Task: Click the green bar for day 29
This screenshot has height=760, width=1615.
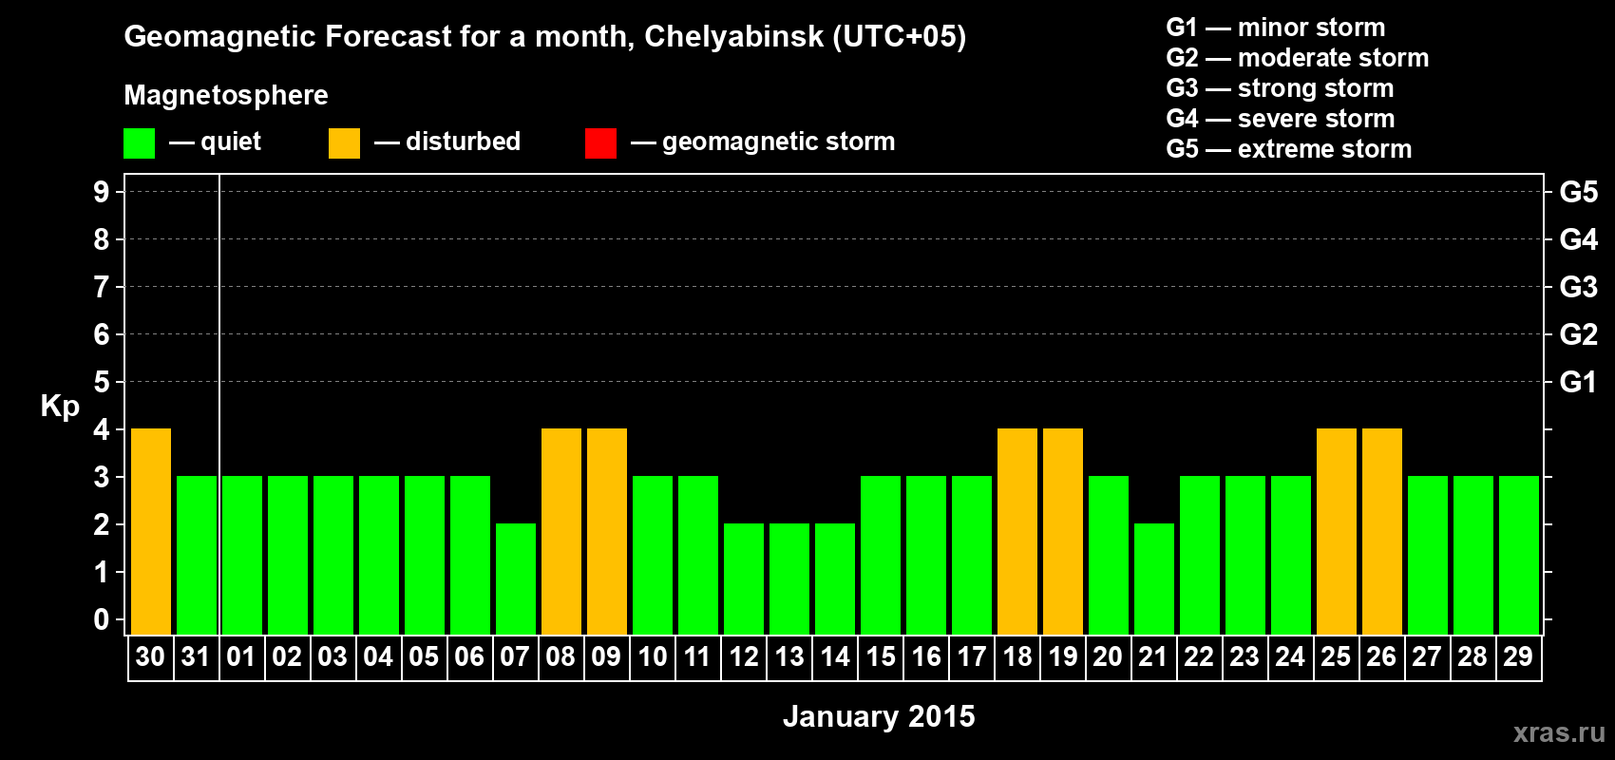Action: 1519,556
